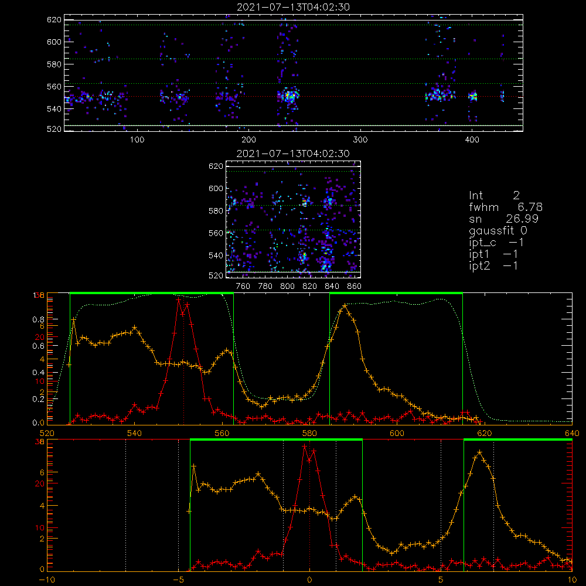Image resolution: width=586 pixels, height=586 pixels.
Task: Select the 'gaussfit 0' readout
Action: click(498, 230)
